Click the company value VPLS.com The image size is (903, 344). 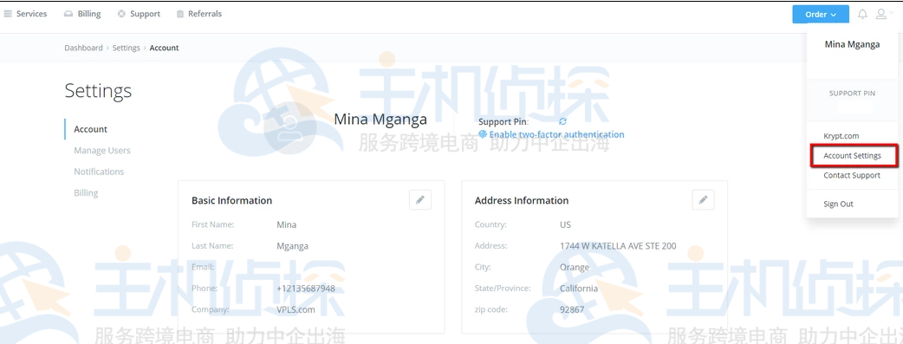pyautogui.click(x=296, y=309)
